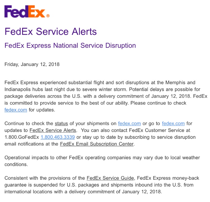This screenshot has width=210, height=202.
Task: Click the 'FedEx Express National Service Disruption' subheading
Action: pyautogui.click(x=70, y=46)
